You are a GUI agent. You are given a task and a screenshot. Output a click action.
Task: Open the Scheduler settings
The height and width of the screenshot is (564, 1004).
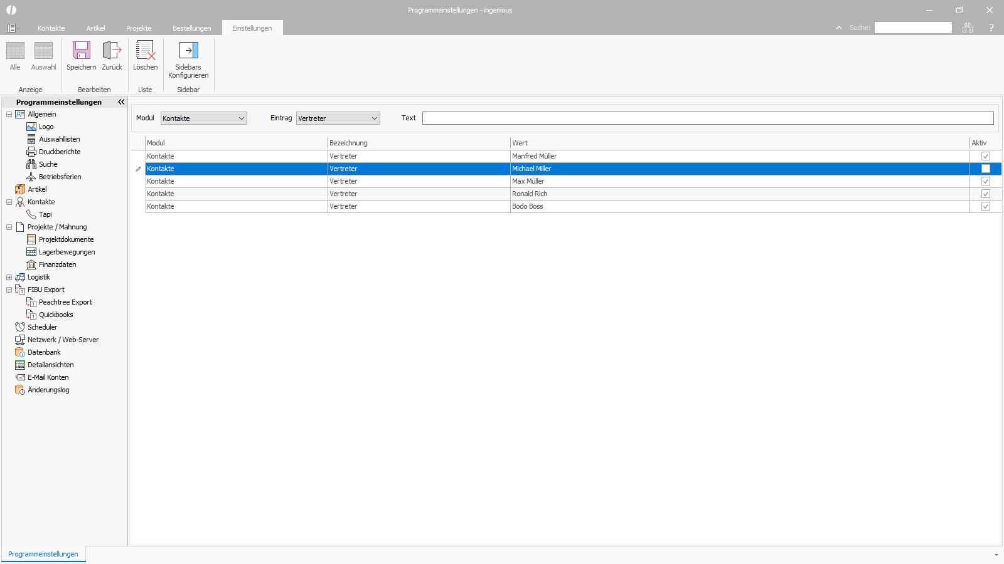[x=42, y=327]
